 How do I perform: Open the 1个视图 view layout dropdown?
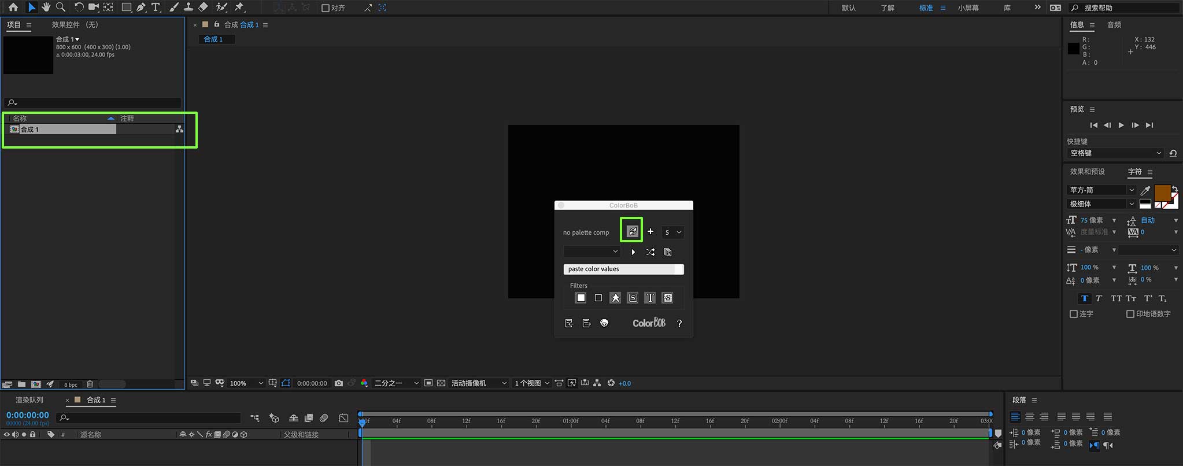(x=532, y=383)
